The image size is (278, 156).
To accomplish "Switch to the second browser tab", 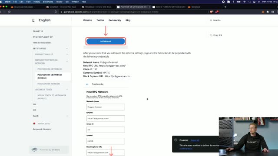I will 61,7.
